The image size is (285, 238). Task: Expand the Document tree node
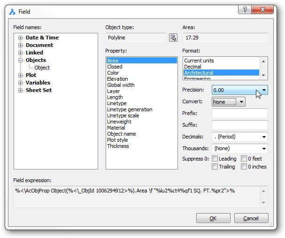pos(20,45)
